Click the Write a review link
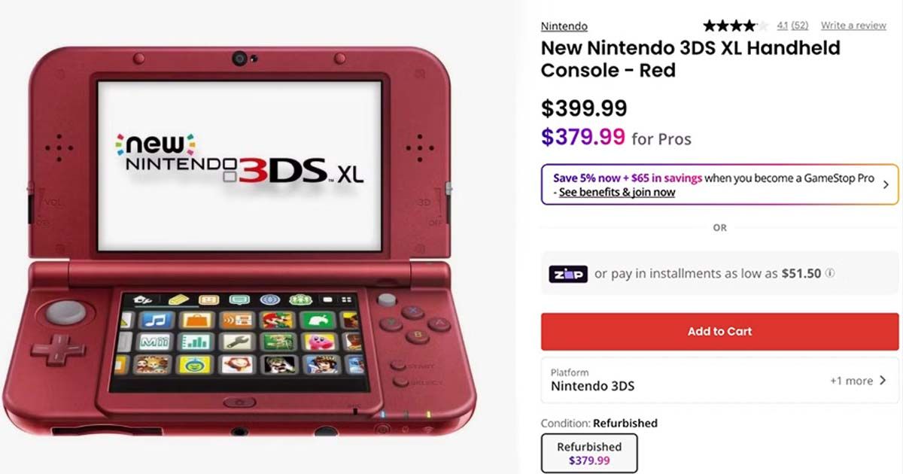The width and height of the screenshot is (903, 474). pos(853,26)
